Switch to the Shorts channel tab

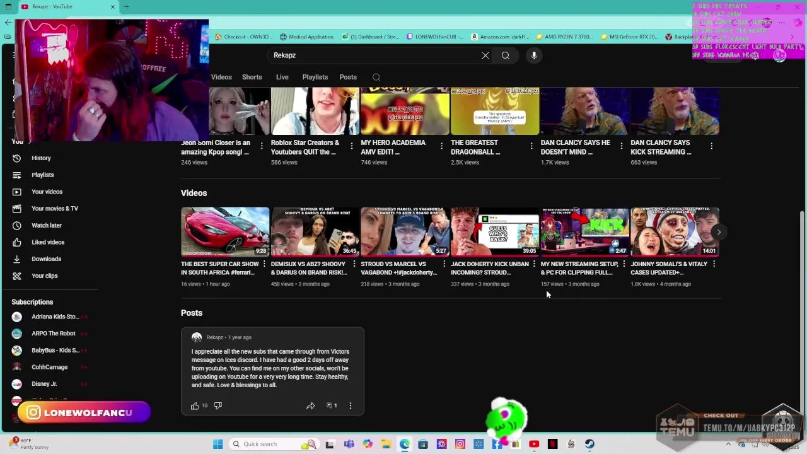(x=252, y=77)
